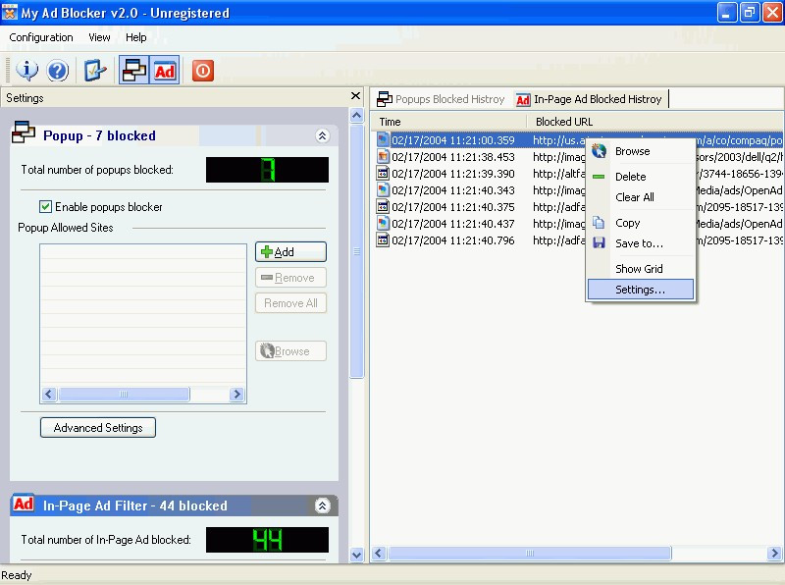Toggle the In-Page Ad filter toolbar button
The image size is (785, 585).
click(x=165, y=70)
